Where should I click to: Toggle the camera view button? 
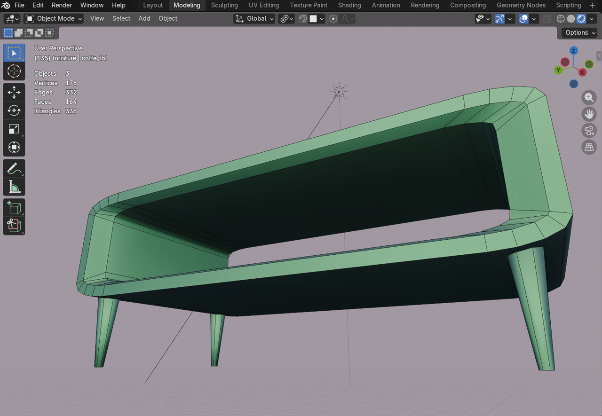[589, 130]
